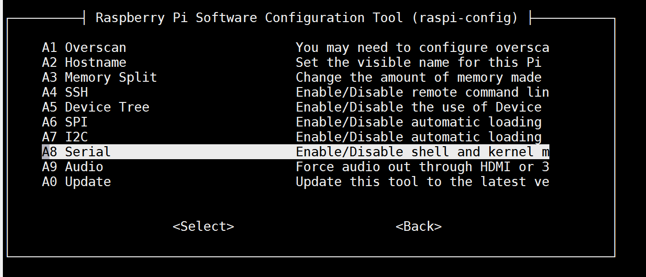Click the <Back> button
This screenshot has height=277, width=646.
[x=419, y=227]
